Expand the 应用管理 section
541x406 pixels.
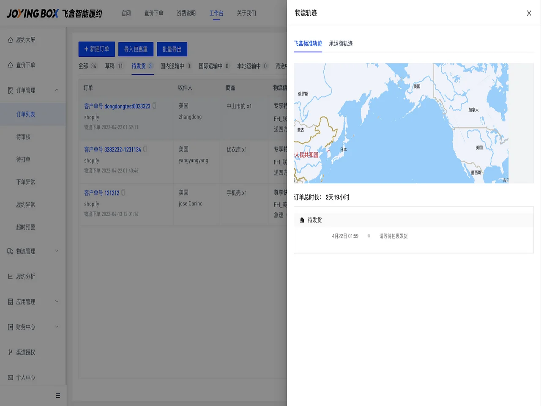tap(57, 302)
